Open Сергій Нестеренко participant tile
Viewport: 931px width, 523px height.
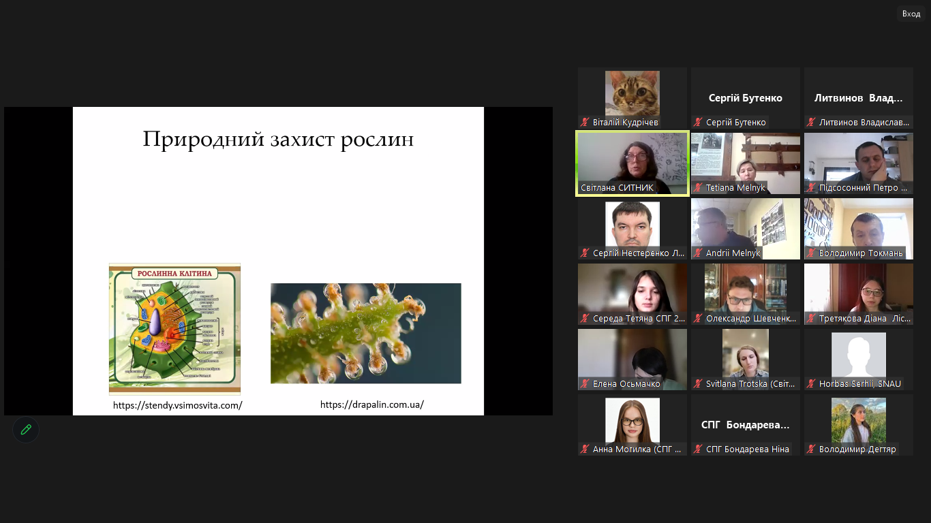632,225
